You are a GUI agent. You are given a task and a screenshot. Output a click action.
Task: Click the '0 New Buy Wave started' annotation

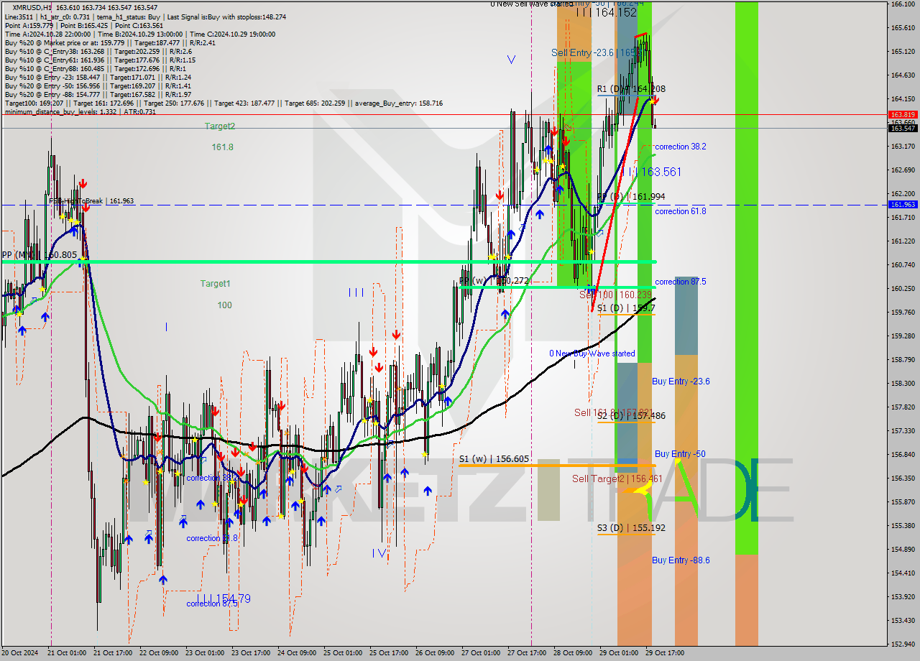pos(592,353)
